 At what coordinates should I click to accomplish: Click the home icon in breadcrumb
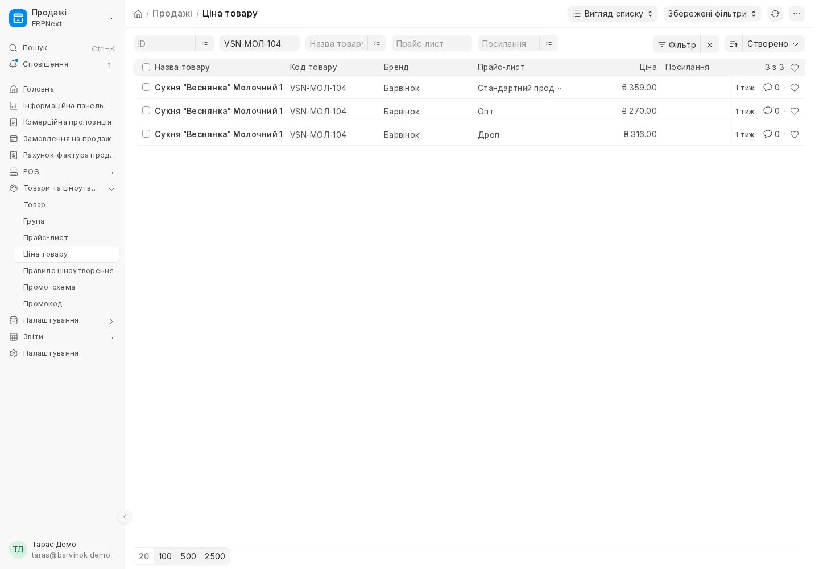pyautogui.click(x=138, y=14)
